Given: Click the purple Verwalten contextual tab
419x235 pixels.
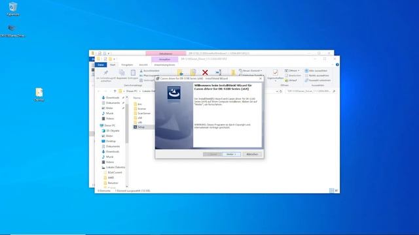Looking at the screenshot, I should [x=164, y=59].
